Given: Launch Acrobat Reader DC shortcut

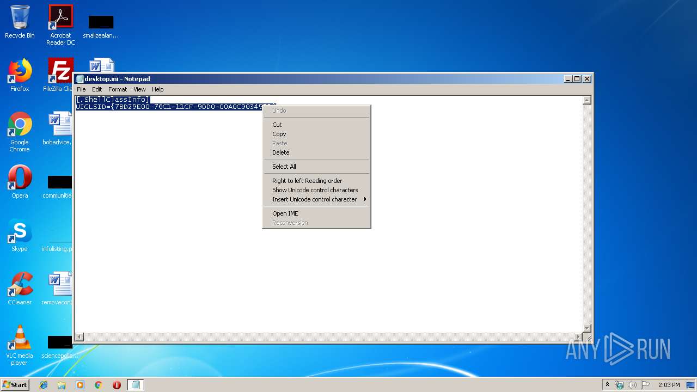Looking at the screenshot, I should tap(60, 24).
